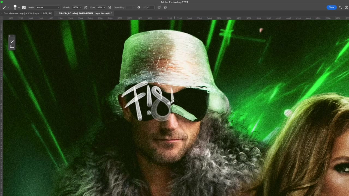Switch to the CatchRelease.png document tab
349x196 pixels.
click(x=28, y=13)
